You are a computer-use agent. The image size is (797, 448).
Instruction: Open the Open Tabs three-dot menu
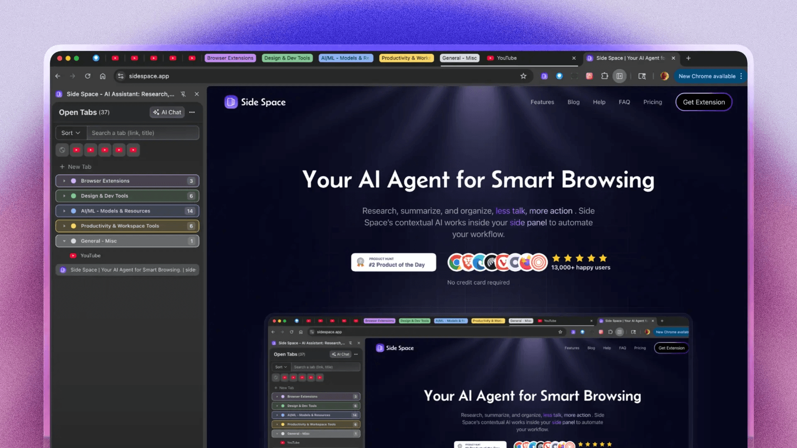[192, 112]
